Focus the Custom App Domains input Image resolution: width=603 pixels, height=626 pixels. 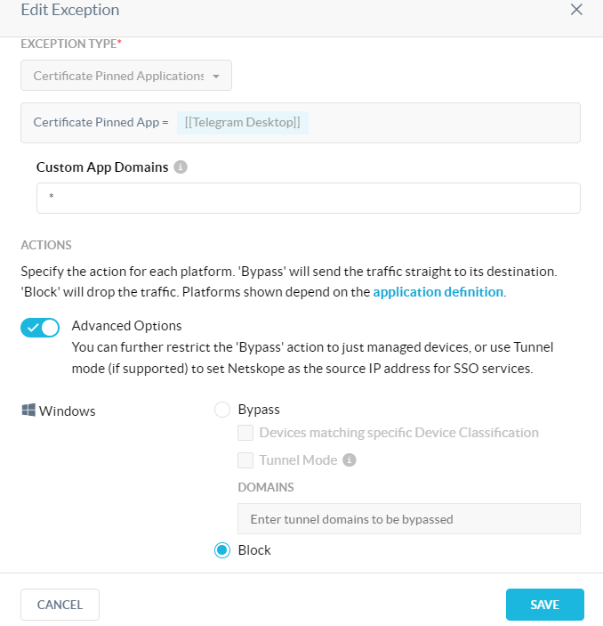click(x=309, y=198)
